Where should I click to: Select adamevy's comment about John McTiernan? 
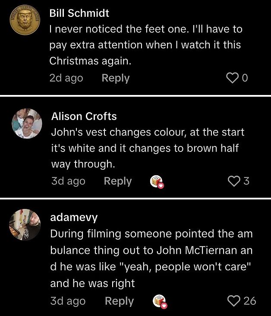tap(151, 259)
